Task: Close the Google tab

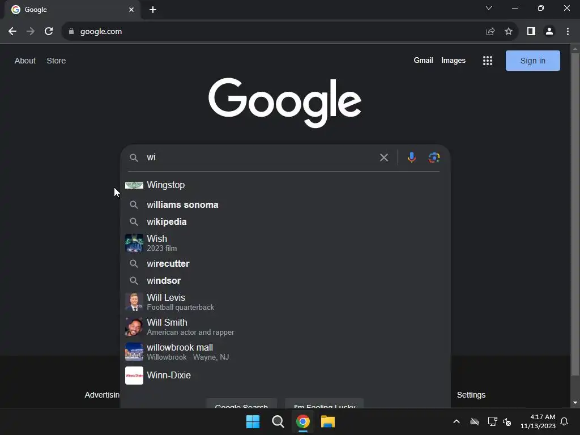Action: coord(131,10)
